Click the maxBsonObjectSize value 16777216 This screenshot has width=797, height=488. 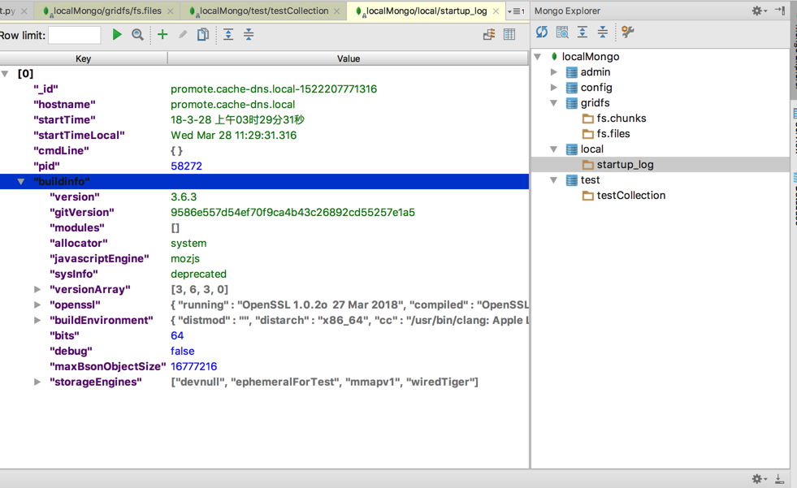[193, 367]
